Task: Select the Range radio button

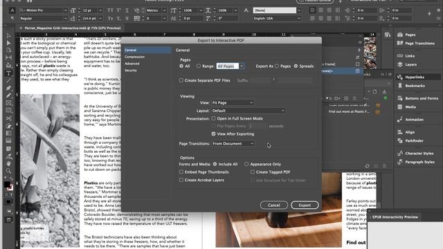Action: [x=199, y=66]
